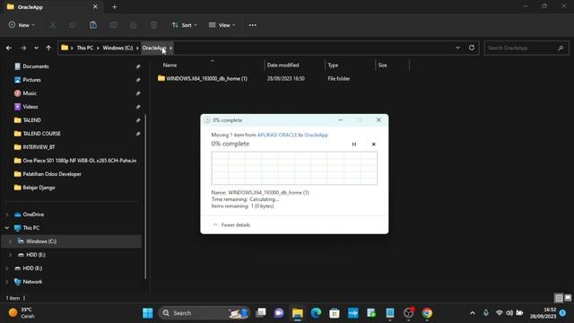Expand the Network tree node
Image resolution: width=574 pixels, height=323 pixels.
(7, 282)
